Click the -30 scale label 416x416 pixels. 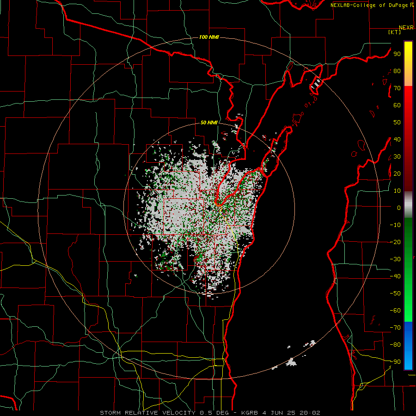pos(395,259)
